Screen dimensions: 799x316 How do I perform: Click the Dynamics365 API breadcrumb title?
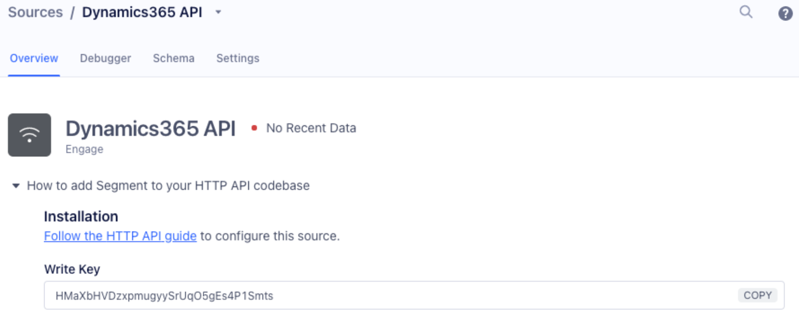click(x=142, y=12)
